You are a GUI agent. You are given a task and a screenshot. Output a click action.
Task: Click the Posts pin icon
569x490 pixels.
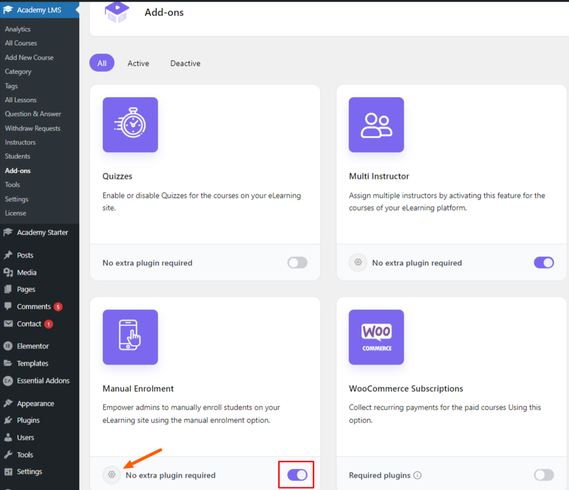point(8,255)
